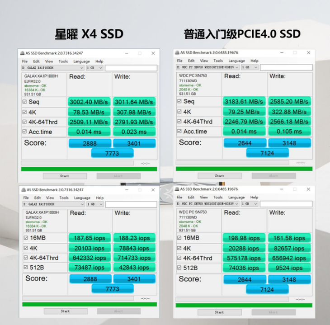Open Tools menu in WDC iops window
This screenshot has width=330, height=325.
point(218,197)
